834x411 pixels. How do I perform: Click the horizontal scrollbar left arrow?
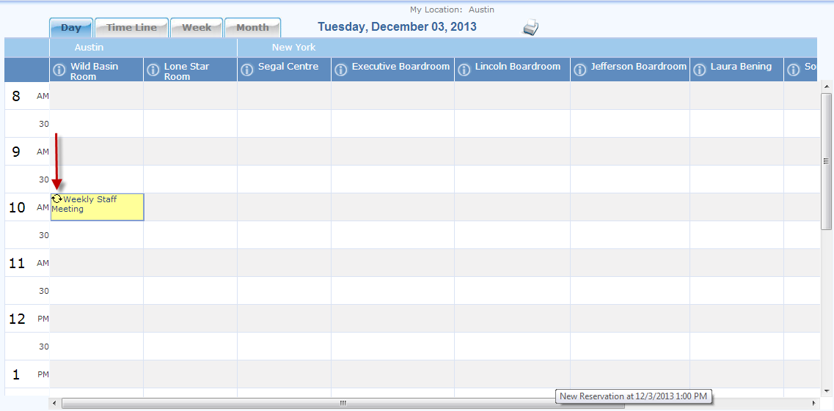[55, 403]
